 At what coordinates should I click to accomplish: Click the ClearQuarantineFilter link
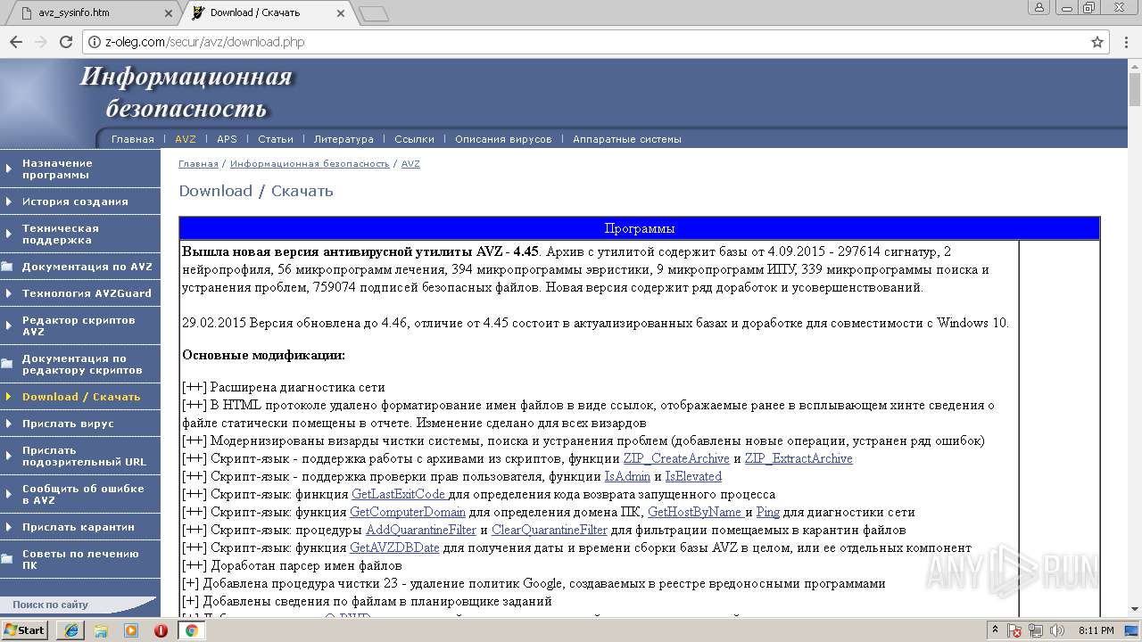pyautogui.click(x=550, y=530)
